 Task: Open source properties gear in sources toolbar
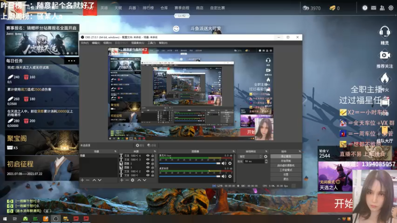[132, 180]
